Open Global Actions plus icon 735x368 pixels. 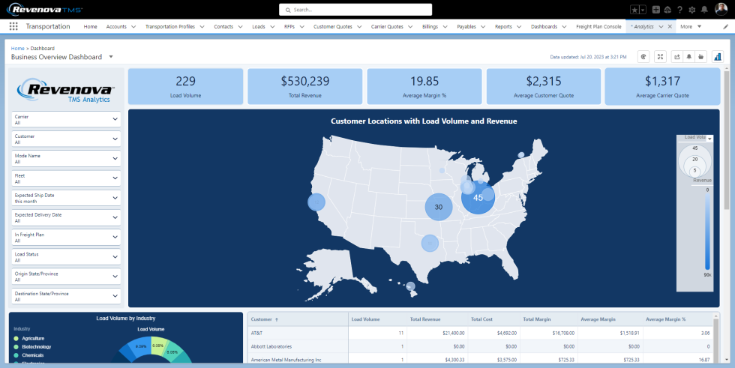(656, 10)
